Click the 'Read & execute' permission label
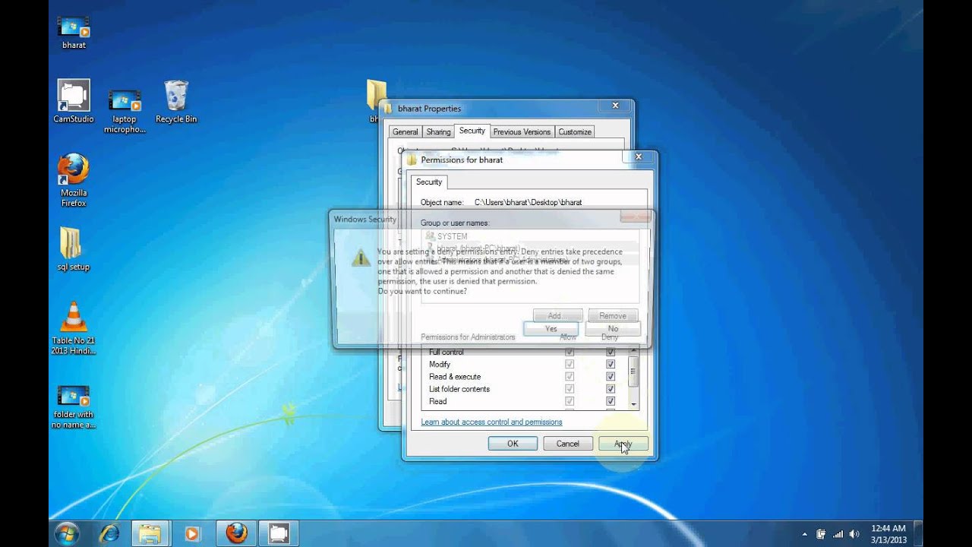The image size is (972, 547). pyautogui.click(x=455, y=377)
